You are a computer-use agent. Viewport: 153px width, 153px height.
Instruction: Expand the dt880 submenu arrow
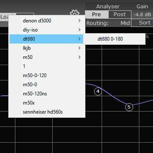[x=80, y=39]
